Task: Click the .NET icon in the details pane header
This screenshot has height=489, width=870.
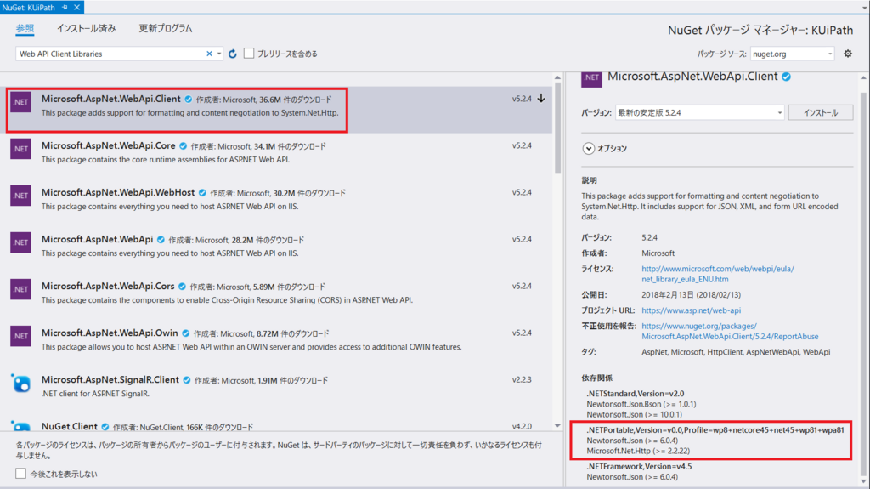Action: tap(591, 79)
